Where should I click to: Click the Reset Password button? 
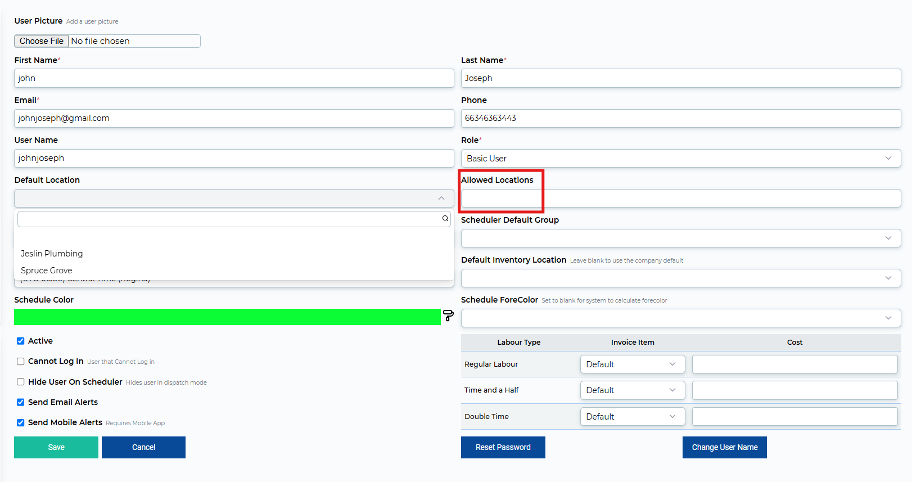[503, 447]
